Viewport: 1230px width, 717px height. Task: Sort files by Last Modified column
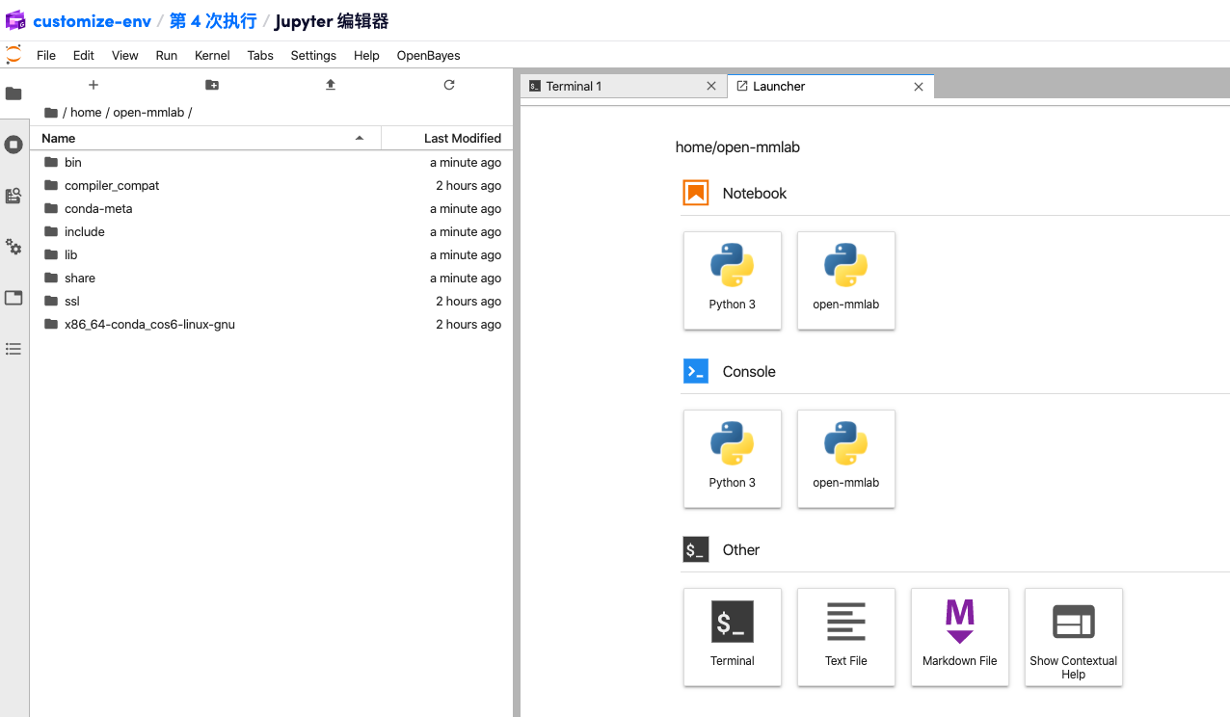pyautogui.click(x=462, y=138)
